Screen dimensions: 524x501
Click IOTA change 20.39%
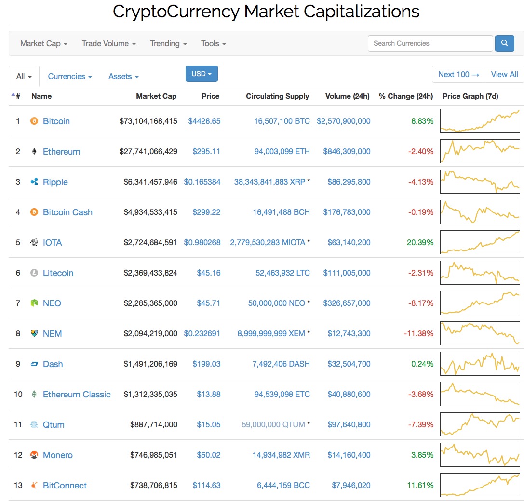[x=420, y=242]
